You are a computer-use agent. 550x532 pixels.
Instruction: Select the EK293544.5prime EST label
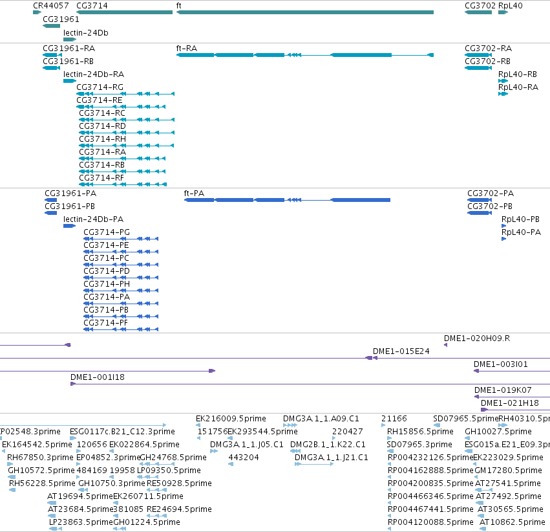pyautogui.click(x=263, y=432)
